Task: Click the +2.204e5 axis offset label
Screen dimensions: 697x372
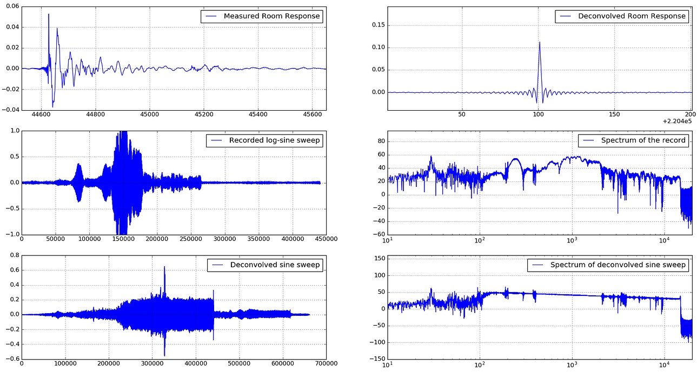Action: pyautogui.click(x=676, y=123)
